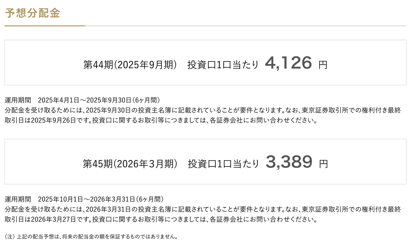Click the gold underline beneath 予想分配金 heading
This screenshot has width=415, height=249.
click(x=44, y=26)
